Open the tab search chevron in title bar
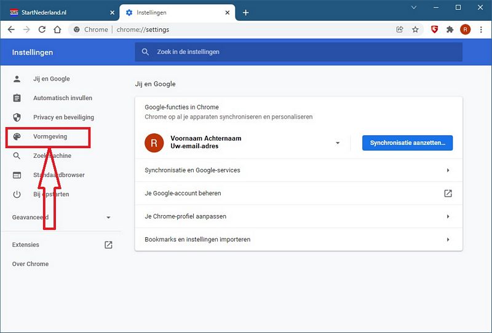The width and height of the screenshot is (492, 333). [414, 7]
